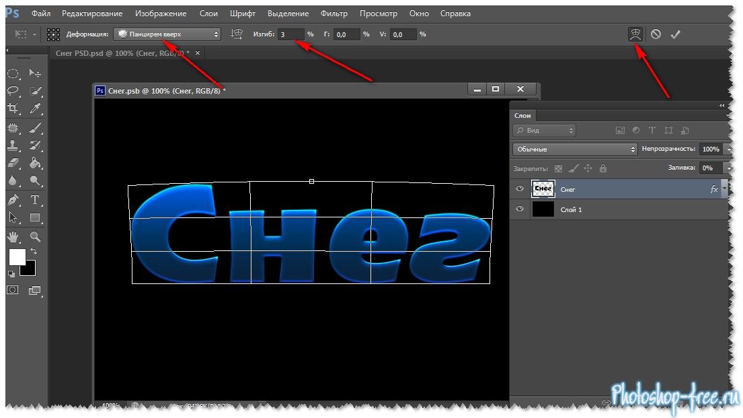
Task: Toggle visibility of Слой 1 layer
Action: point(519,210)
